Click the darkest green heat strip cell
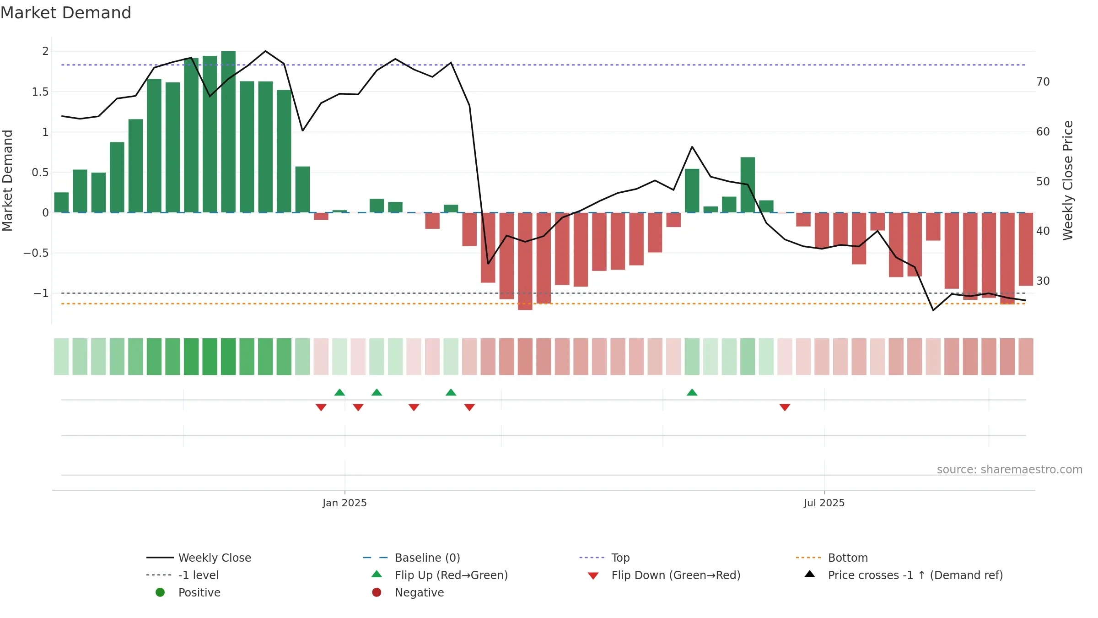The height and width of the screenshot is (618, 1098). tap(228, 357)
